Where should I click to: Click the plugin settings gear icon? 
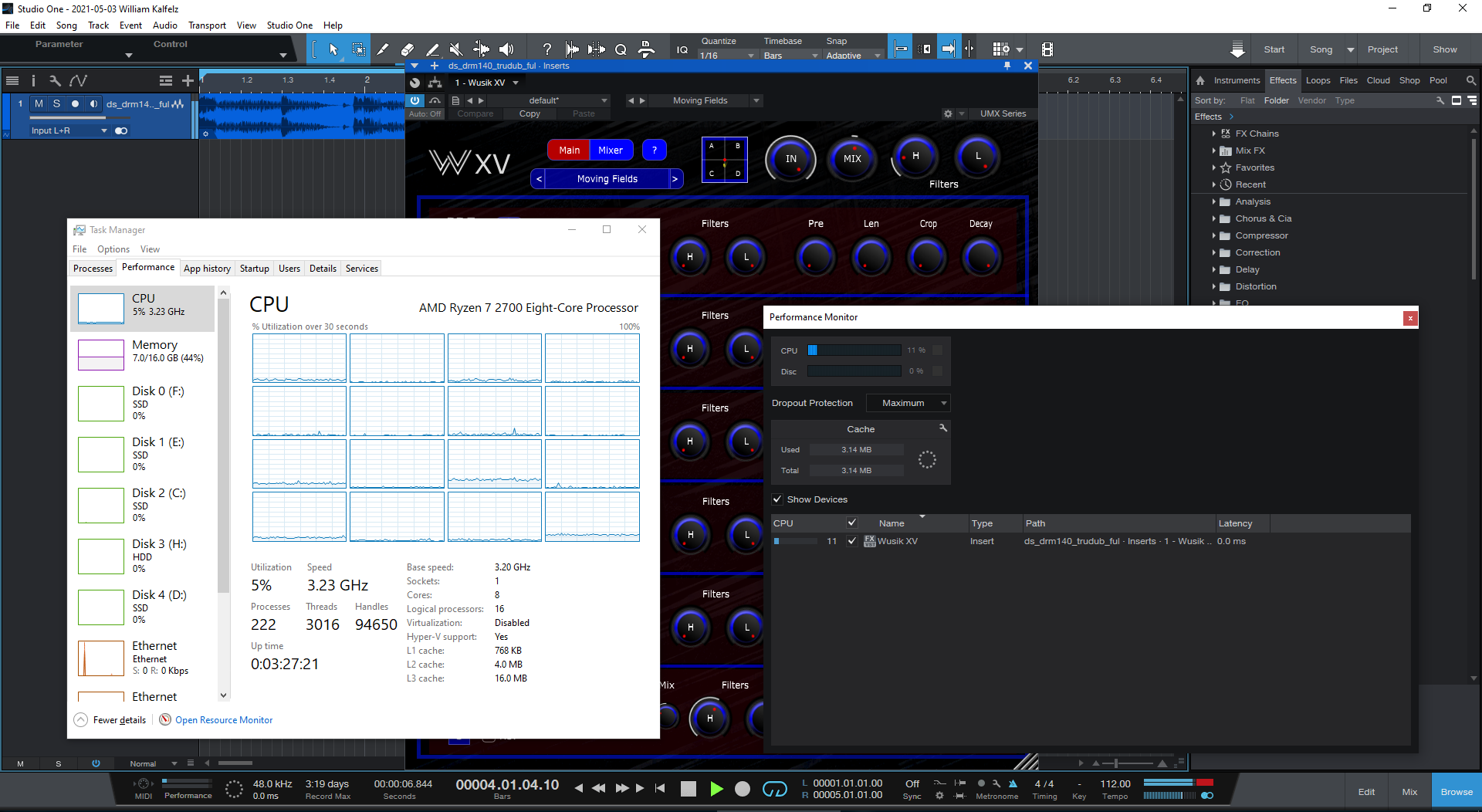[x=948, y=113]
